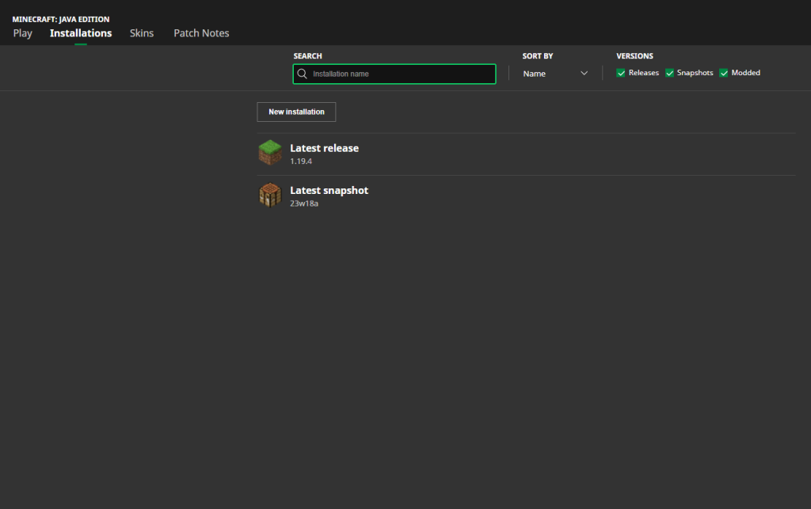Uncheck the Releases versions checkbox

(x=621, y=73)
